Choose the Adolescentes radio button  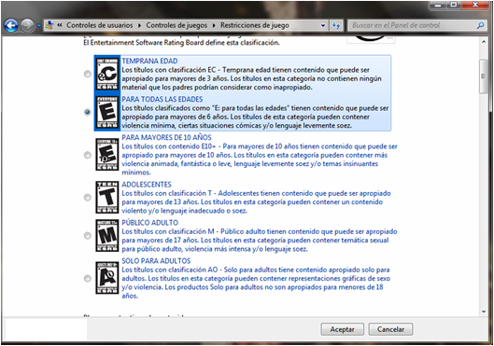(87, 197)
